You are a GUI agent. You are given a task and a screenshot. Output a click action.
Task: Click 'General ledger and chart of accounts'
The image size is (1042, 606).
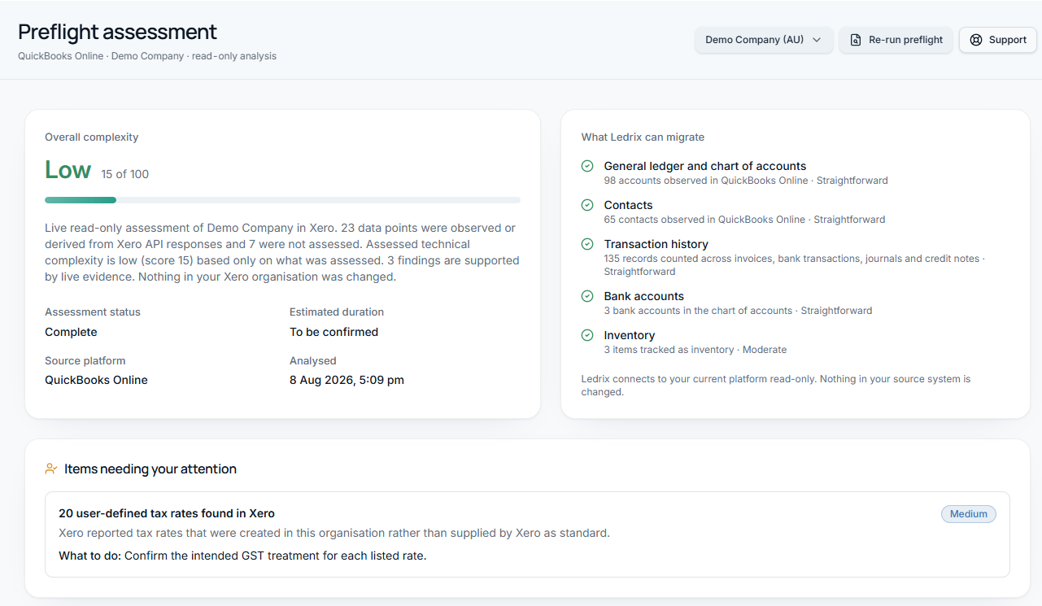coord(705,166)
